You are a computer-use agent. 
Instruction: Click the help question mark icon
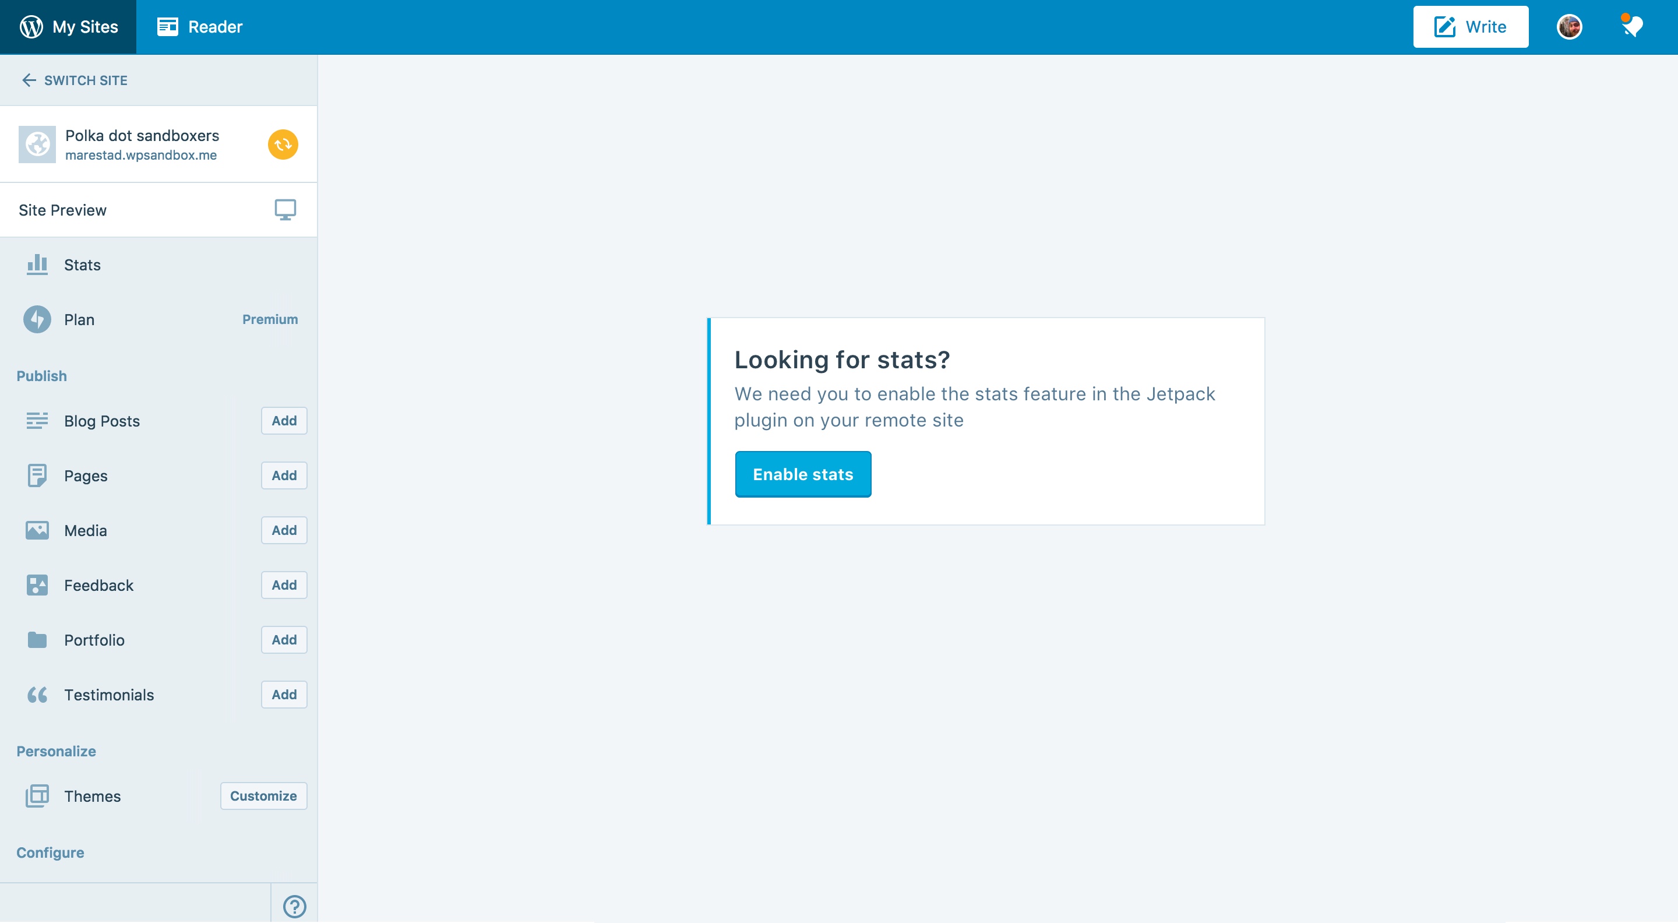294,906
